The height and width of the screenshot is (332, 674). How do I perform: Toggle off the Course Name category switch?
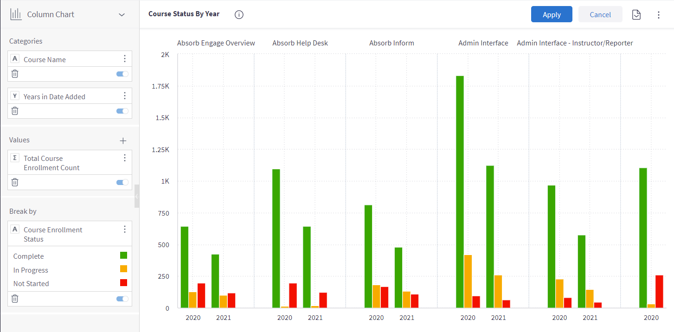pyautogui.click(x=122, y=74)
